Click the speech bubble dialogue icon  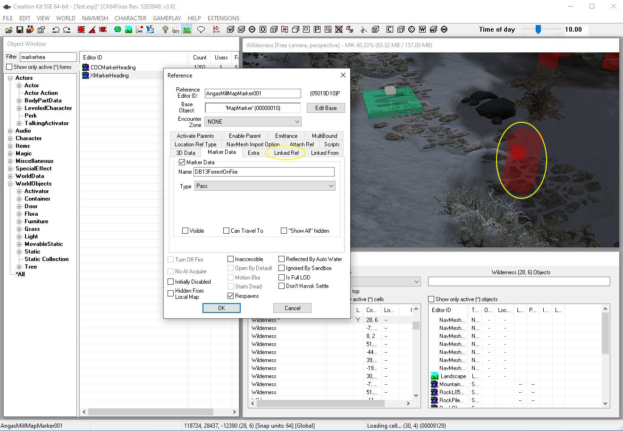(x=201, y=30)
